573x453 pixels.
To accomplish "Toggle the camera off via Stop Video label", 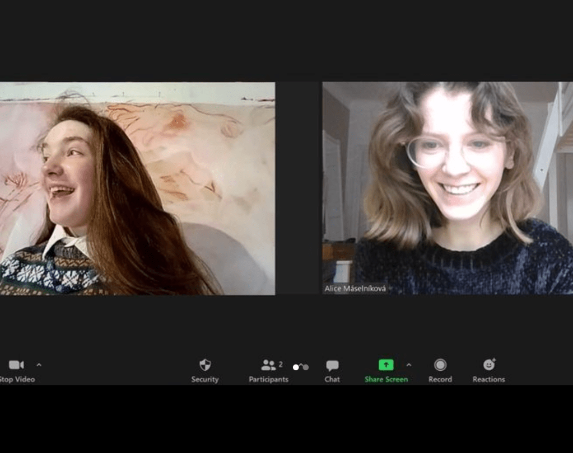I will click(x=17, y=379).
